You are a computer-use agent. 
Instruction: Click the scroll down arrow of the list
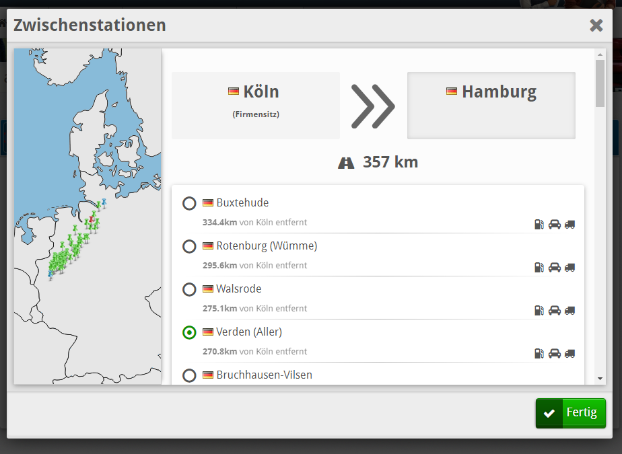pos(600,379)
